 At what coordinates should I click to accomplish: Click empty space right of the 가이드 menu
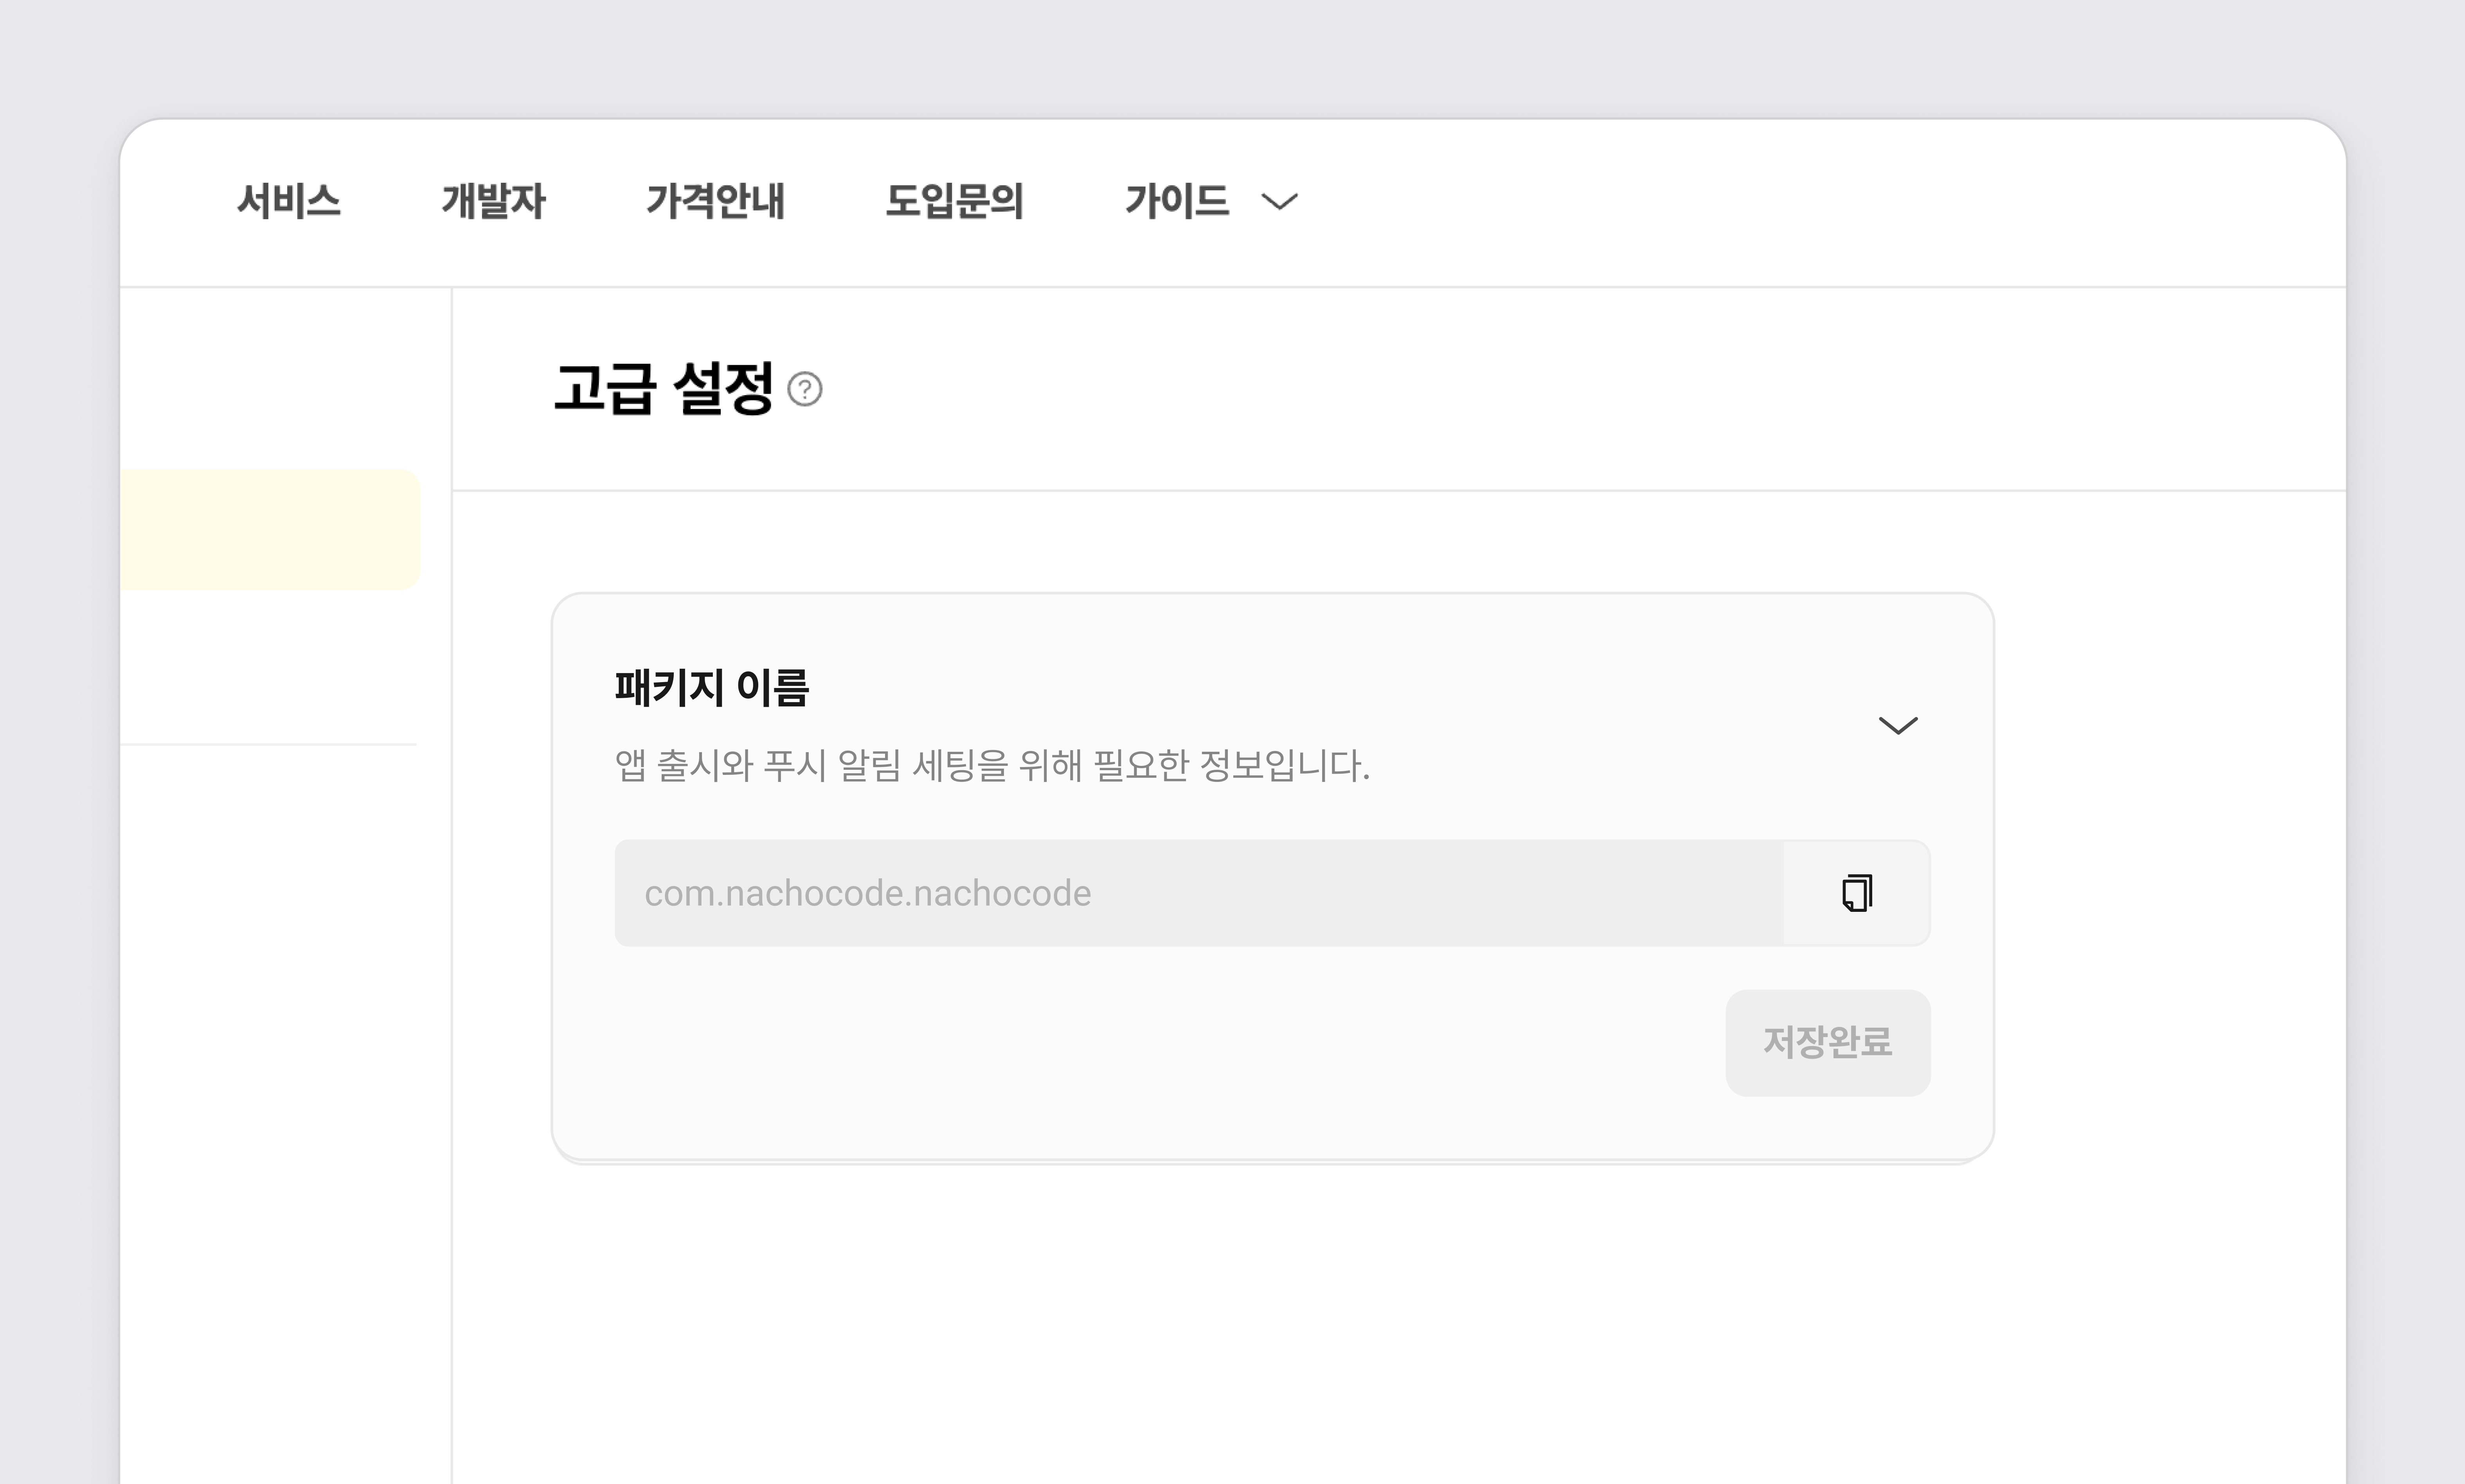coord(1819,202)
